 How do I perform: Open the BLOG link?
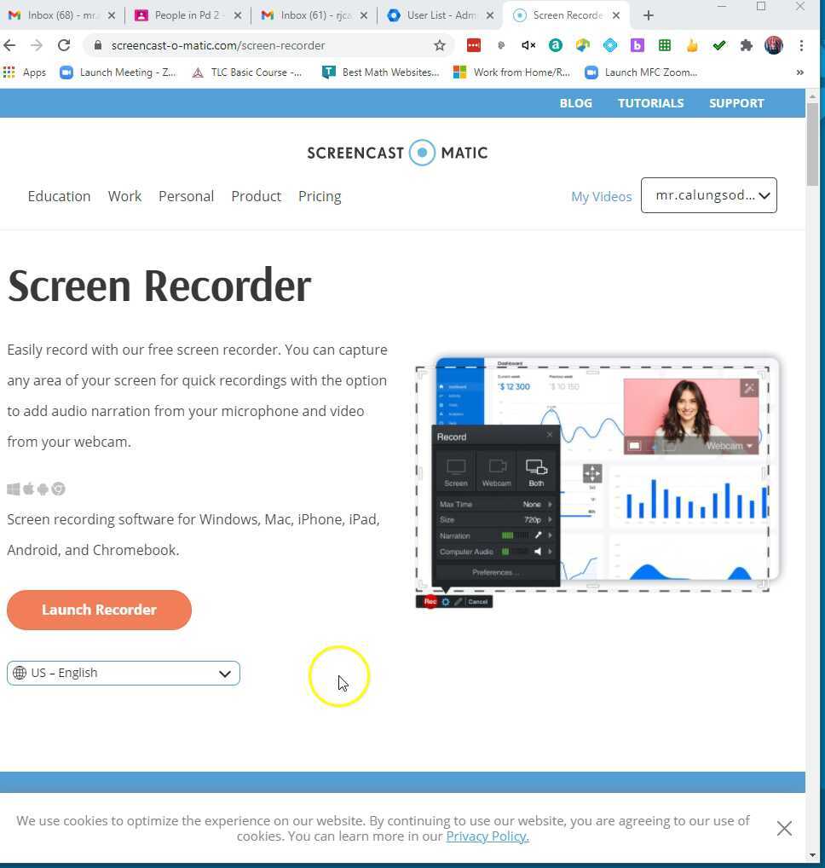[575, 103]
